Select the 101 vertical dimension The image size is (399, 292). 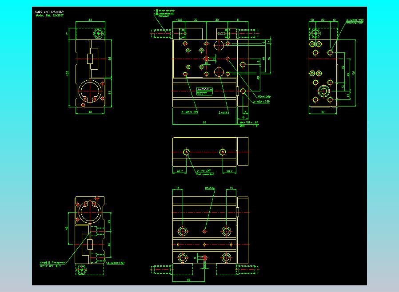(x=353, y=73)
